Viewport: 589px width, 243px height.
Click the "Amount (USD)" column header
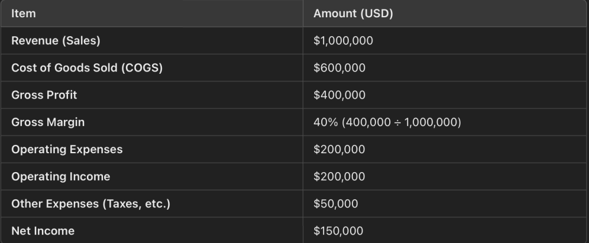(x=353, y=14)
